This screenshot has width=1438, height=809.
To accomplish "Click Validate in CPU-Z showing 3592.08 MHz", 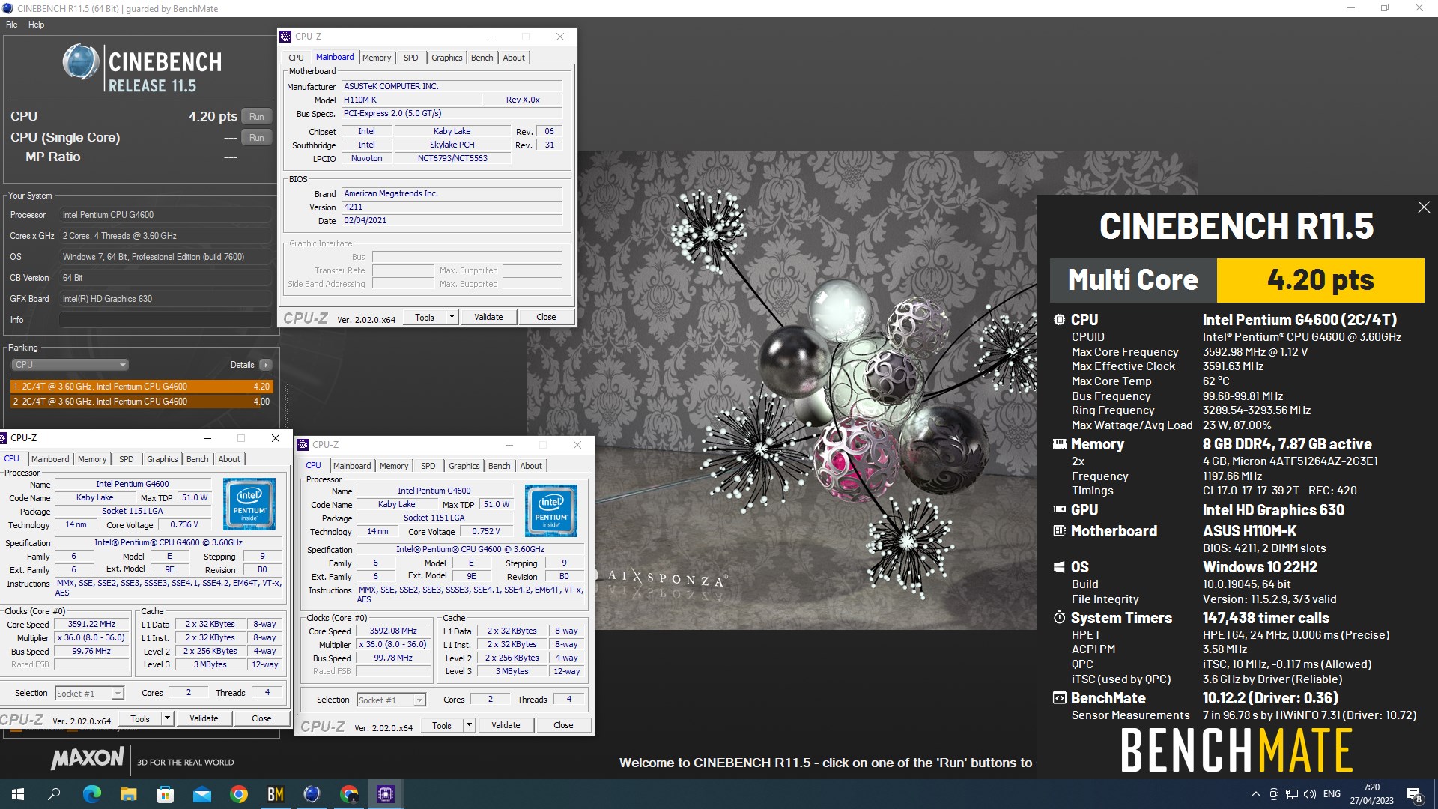I will tap(506, 725).
